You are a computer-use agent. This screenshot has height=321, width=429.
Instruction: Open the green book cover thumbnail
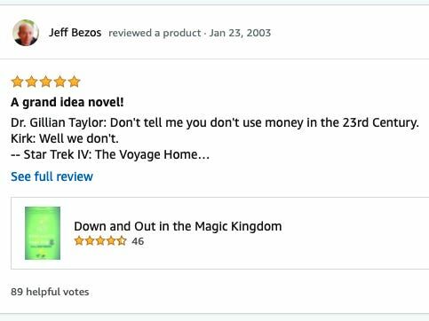(x=43, y=233)
